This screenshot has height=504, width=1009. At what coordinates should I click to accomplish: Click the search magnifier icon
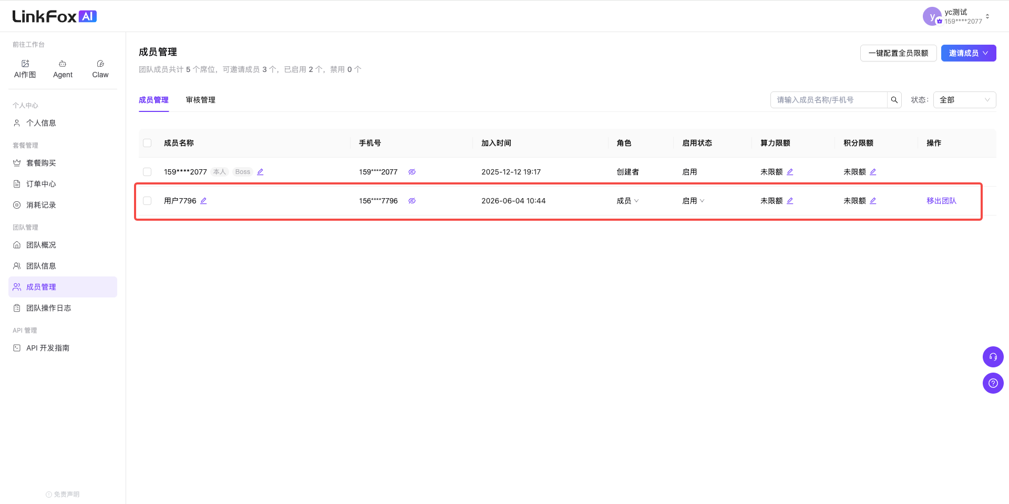(894, 100)
